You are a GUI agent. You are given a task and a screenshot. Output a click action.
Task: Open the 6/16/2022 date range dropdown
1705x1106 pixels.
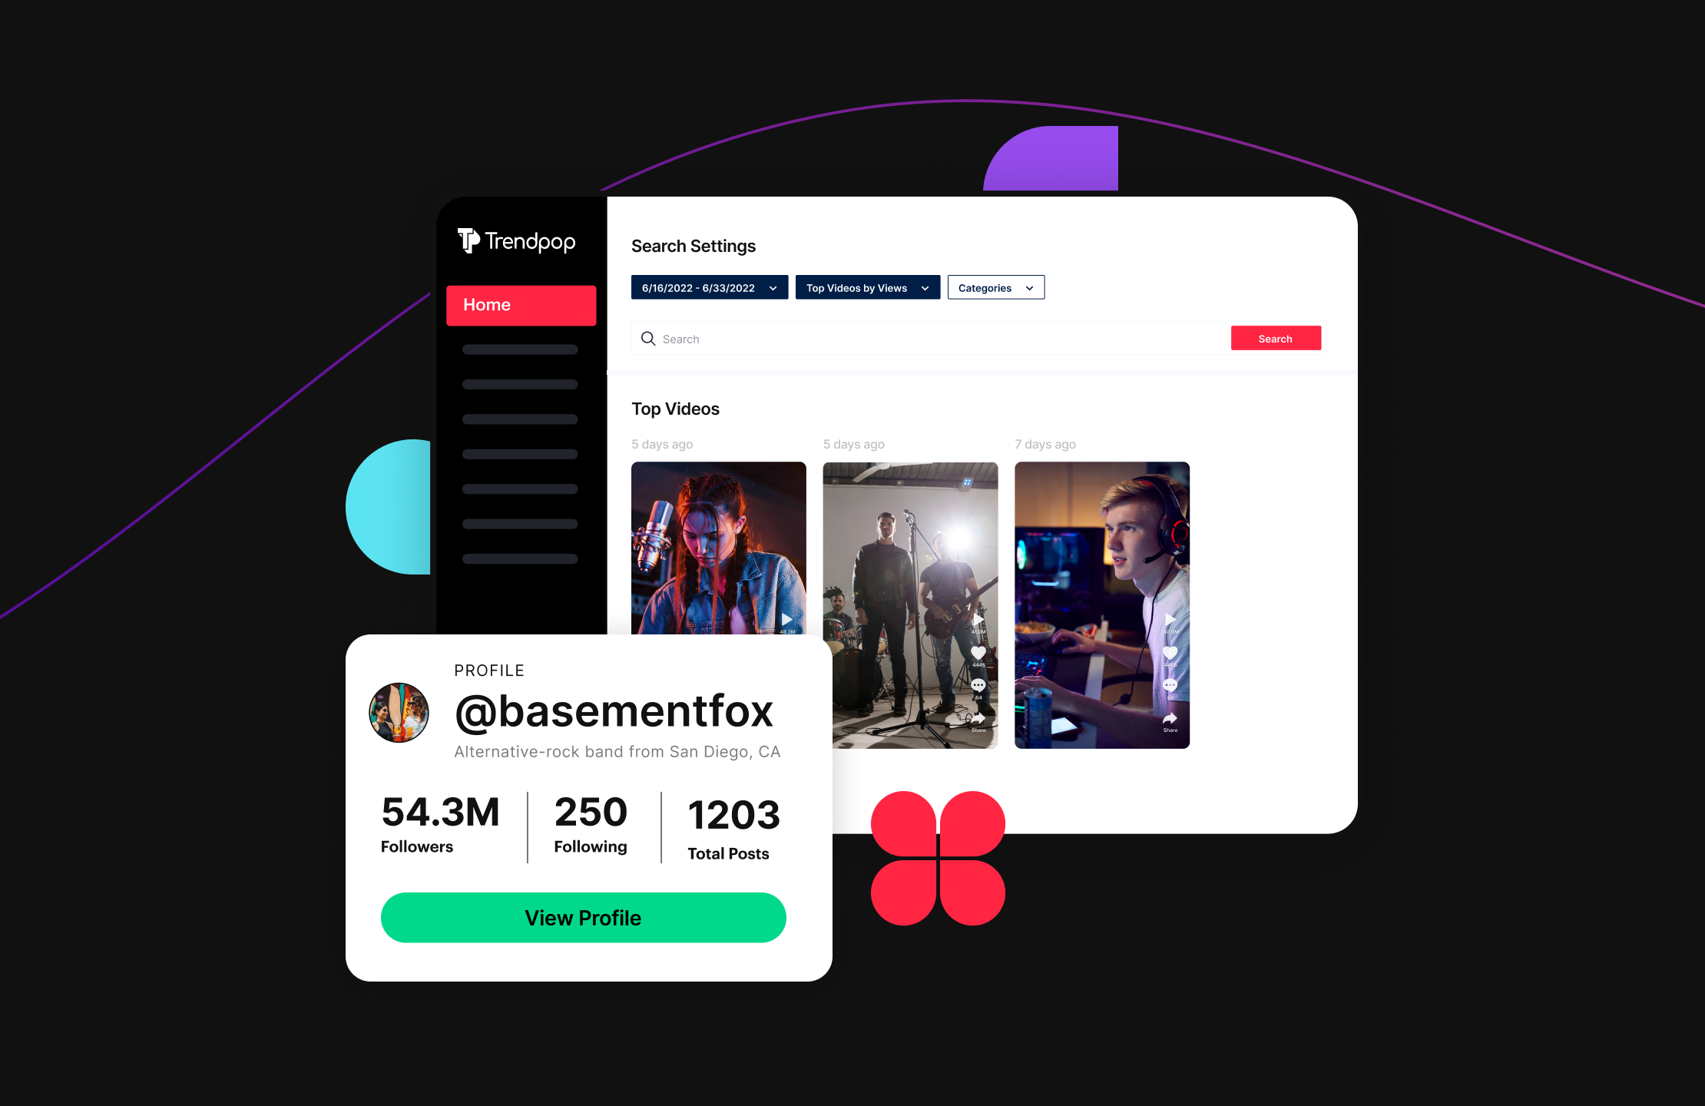click(x=710, y=287)
